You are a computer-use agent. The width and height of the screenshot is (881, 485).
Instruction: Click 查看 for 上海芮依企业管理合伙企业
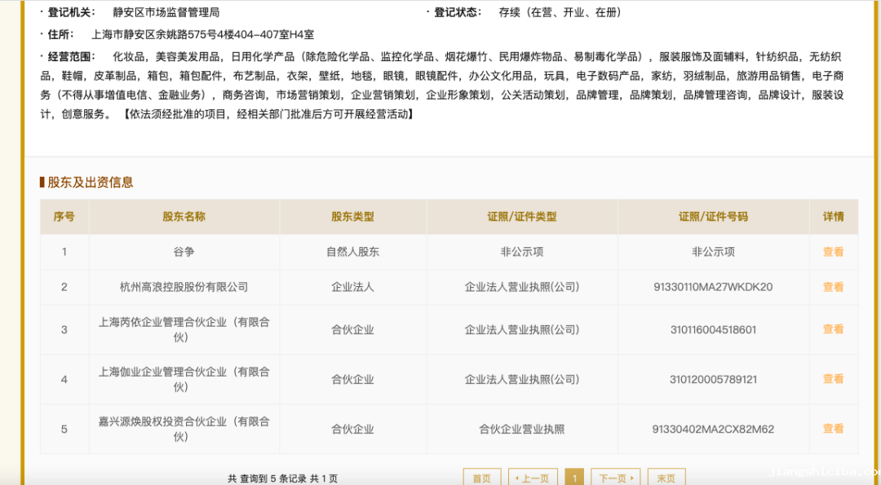[x=833, y=329]
